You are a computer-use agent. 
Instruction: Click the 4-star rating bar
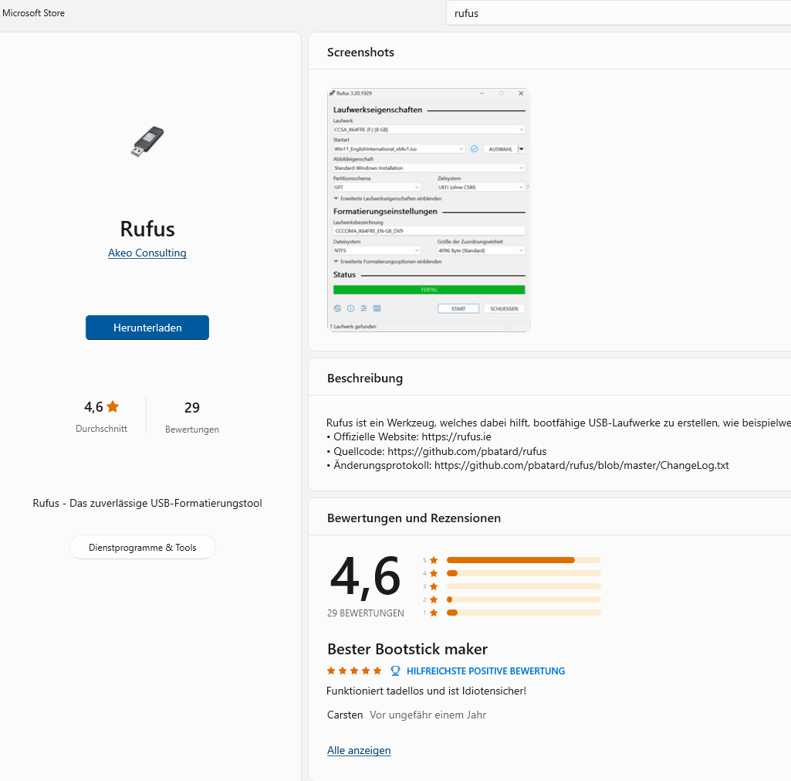[524, 573]
